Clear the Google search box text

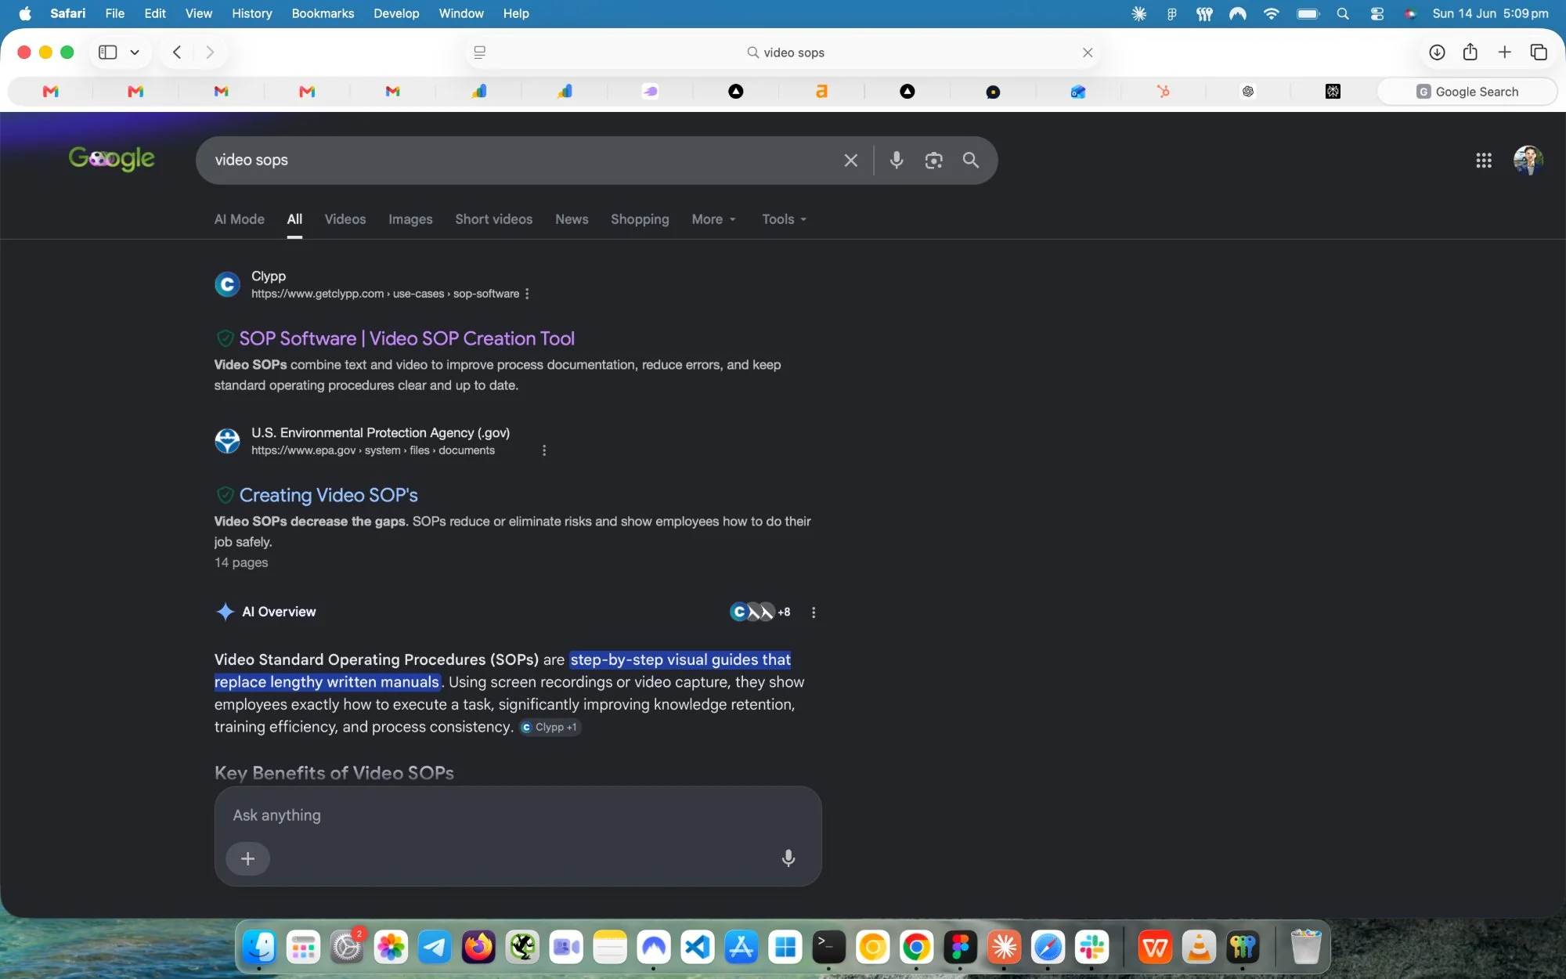tap(850, 161)
